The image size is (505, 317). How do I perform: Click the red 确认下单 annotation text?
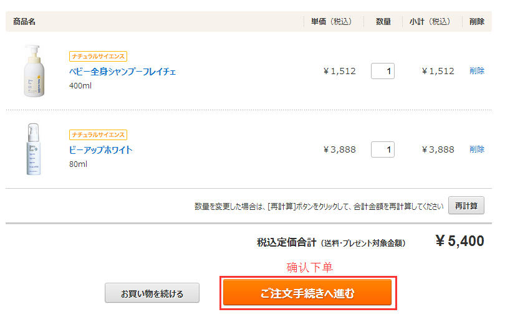(309, 268)
